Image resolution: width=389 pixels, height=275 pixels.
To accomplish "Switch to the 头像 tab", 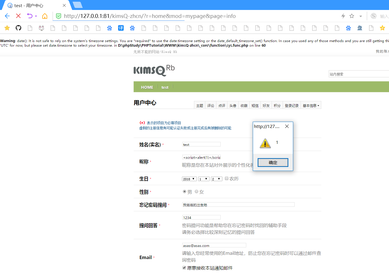I will pyautogui.click(x=233, y=106).
